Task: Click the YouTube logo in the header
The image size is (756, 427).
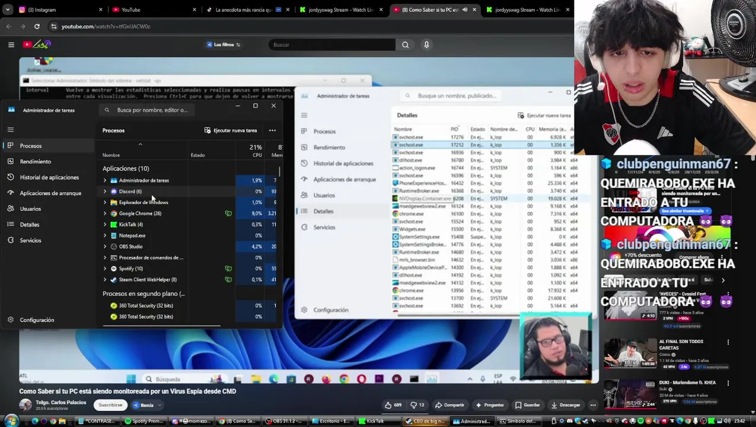Action: (x=36, y=44)
